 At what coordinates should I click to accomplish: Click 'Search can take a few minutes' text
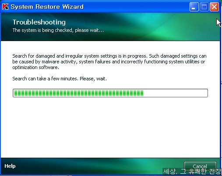(x=60, y=79)
